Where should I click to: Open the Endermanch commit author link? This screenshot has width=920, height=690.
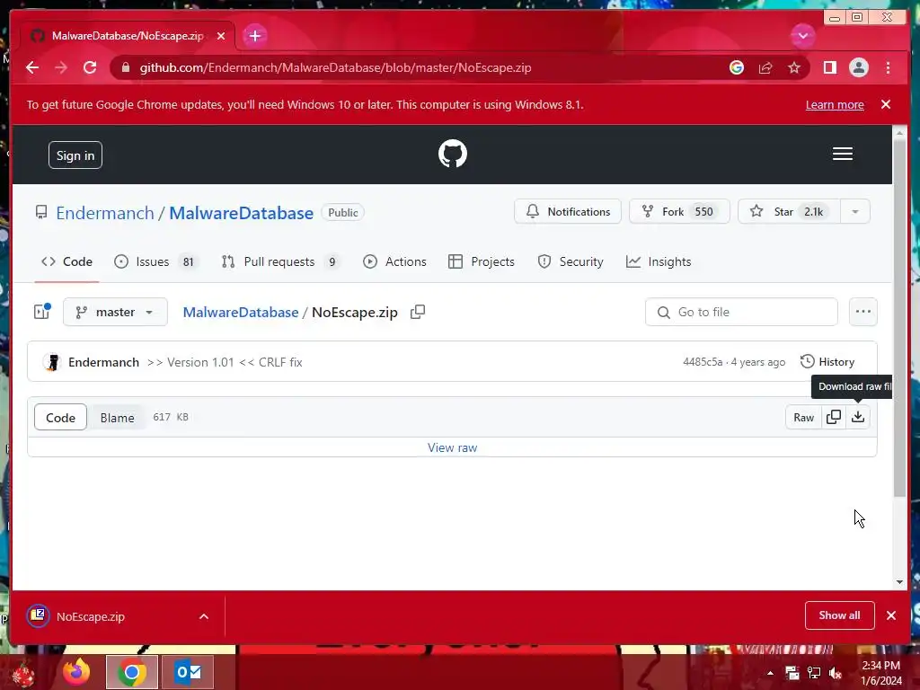[103, 362]
